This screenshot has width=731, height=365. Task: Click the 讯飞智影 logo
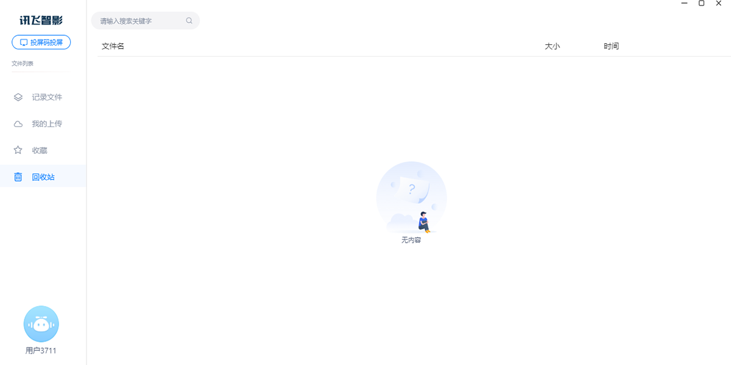pos(41,21)
